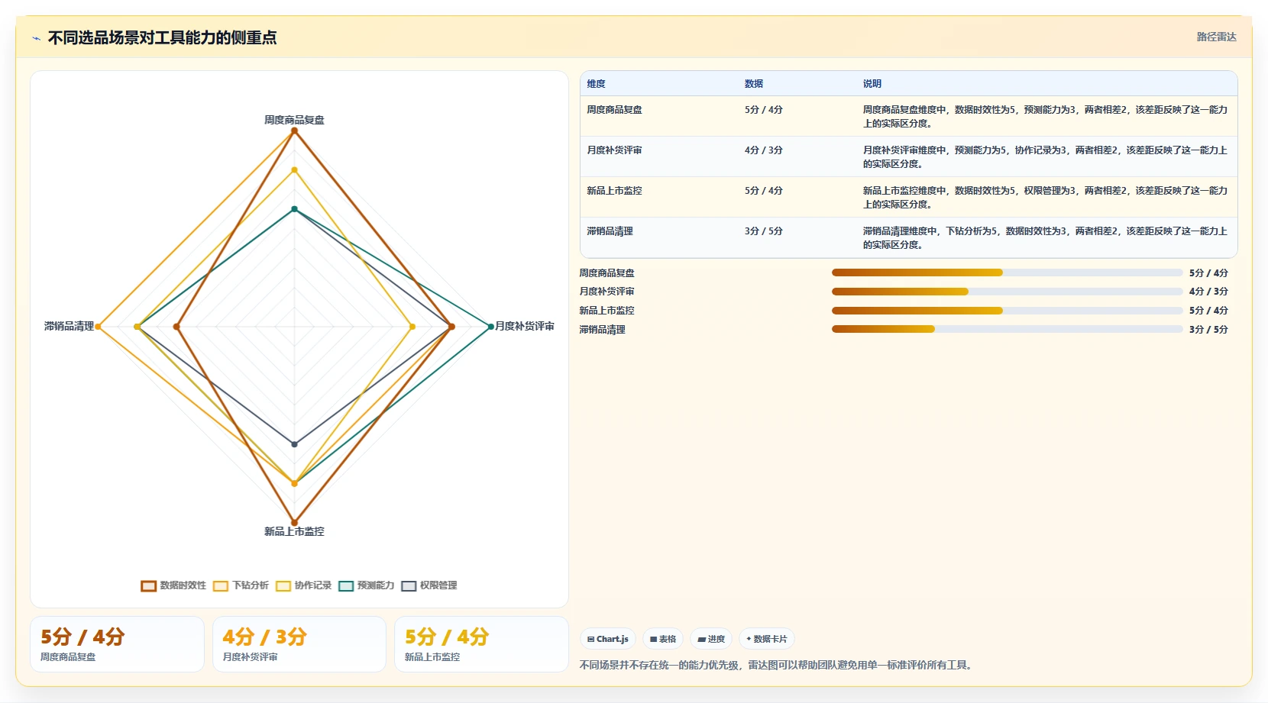Click the 滞销品清理 radar axis label
The height and width of the screenshot is (703, 1268).
point(69,326)
